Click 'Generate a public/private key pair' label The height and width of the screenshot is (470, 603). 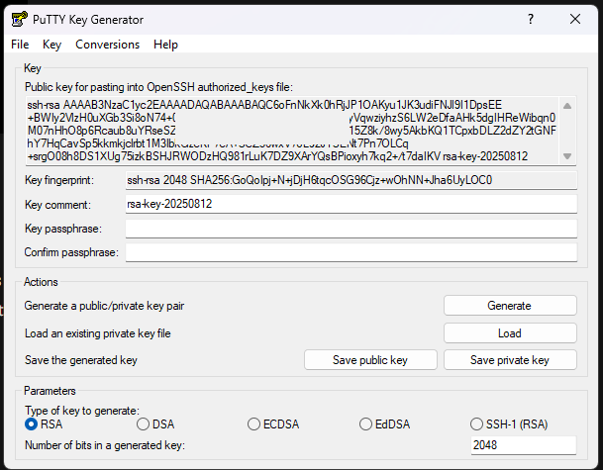pos(104,306)
